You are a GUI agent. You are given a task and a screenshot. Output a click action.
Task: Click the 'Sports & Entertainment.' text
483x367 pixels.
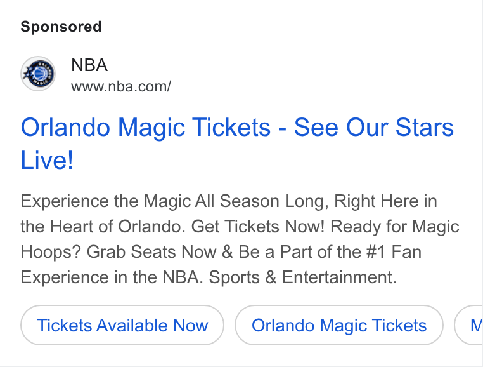coord(302,277)
